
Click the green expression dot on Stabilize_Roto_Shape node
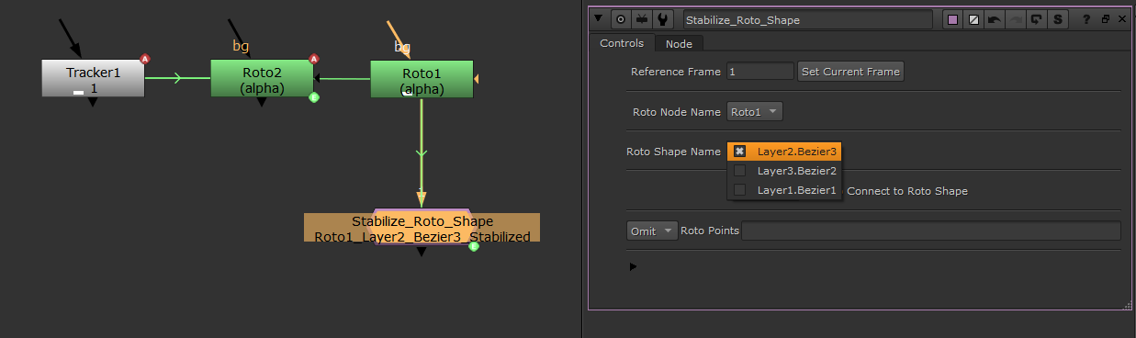[474, 245]
